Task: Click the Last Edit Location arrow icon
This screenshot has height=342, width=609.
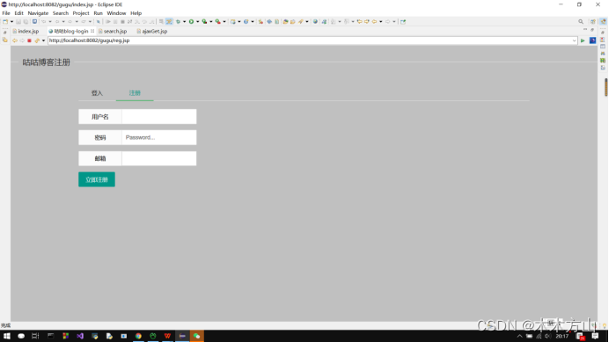Action: [359, 22]
